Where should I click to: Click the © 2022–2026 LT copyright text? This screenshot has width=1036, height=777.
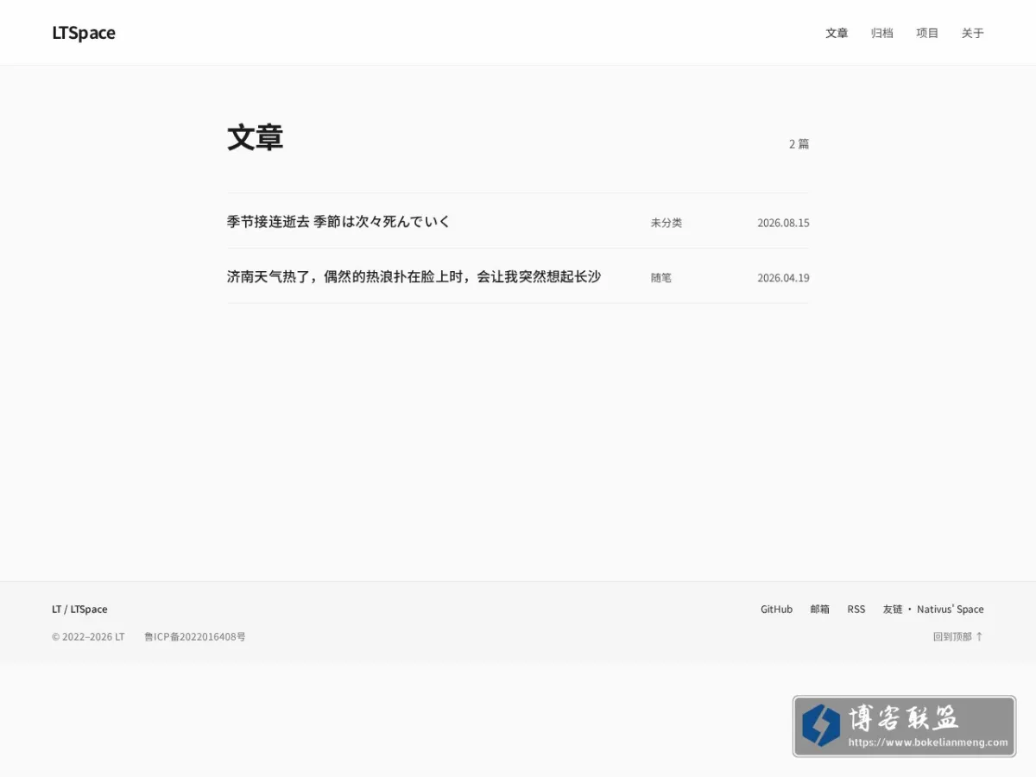[88, 637]
